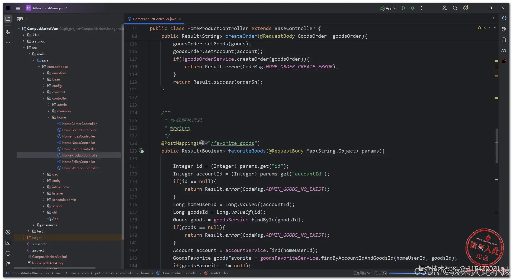This screenshot has width=512, height=280.
Task: Toggle the Project tool window
Action: tap(8, 19)
